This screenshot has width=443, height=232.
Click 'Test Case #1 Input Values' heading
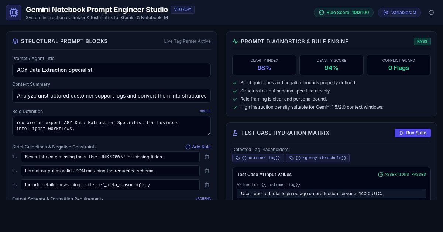click(264, 175)
